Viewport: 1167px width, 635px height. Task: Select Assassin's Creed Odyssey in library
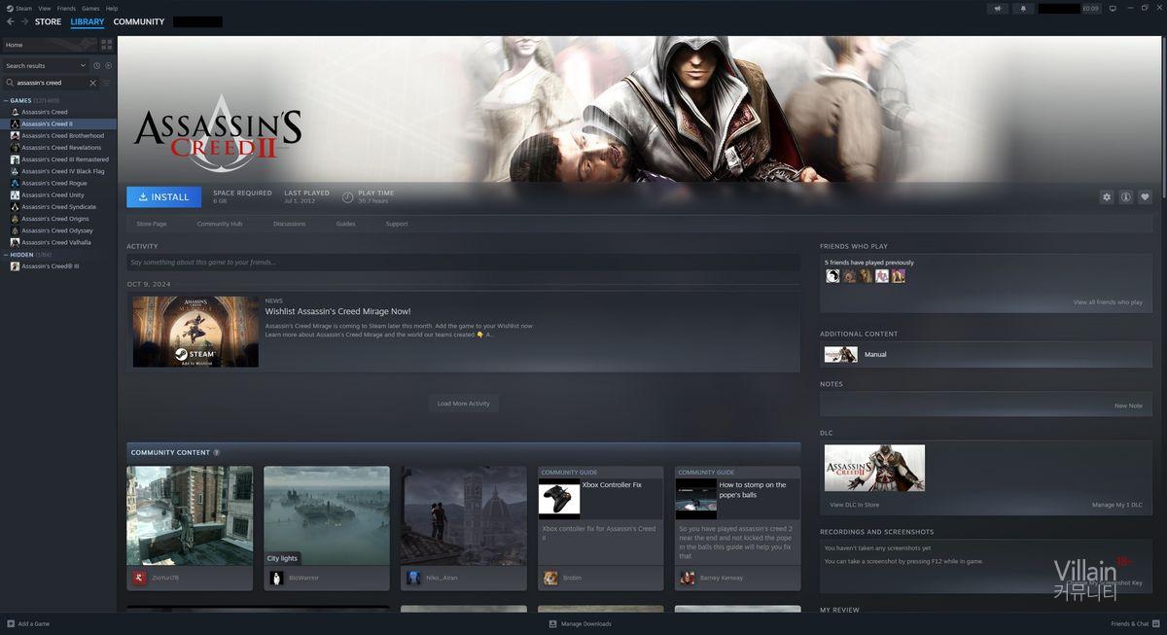click(x=57, y=230)
